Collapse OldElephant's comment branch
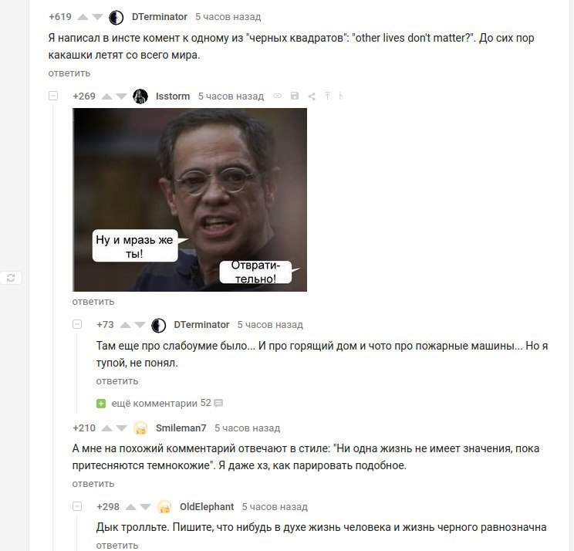 click(77, 506)
